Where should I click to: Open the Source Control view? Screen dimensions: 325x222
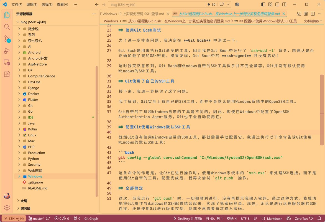tap(7, 39)
